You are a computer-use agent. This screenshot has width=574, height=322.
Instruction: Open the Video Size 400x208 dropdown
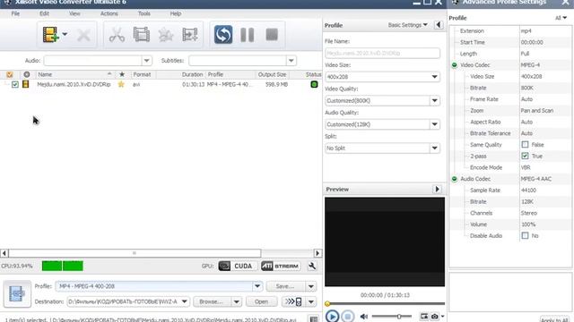coord(434,77)
